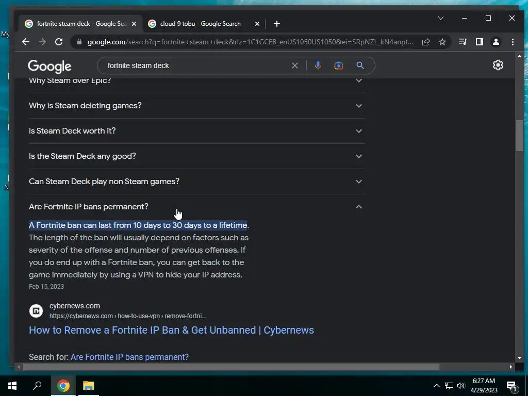Screen dimensions: 528x396
Task: Click Chrome icon in taskbar
Action: (63, 386)
